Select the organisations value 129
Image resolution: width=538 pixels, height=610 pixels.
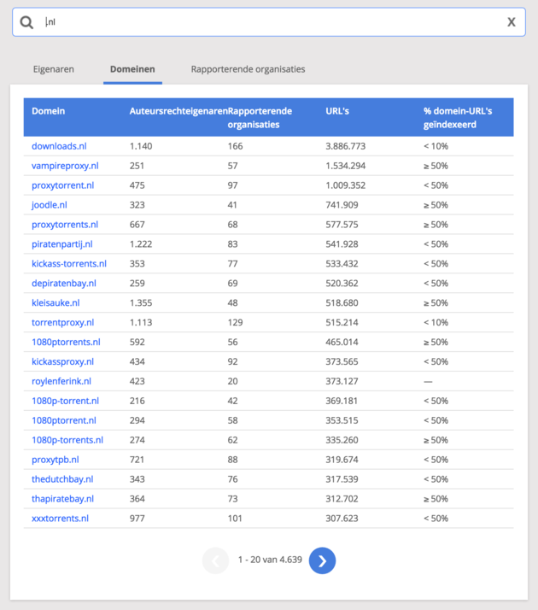coord(235,322)
